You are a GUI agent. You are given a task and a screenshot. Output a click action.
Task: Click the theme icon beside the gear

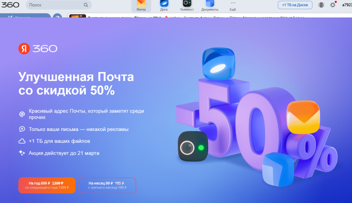point(321,5)
